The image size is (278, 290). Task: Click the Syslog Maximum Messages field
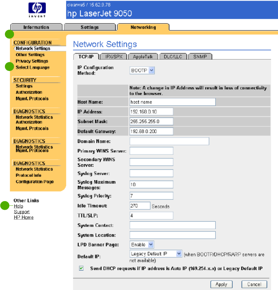coord(152,185)
